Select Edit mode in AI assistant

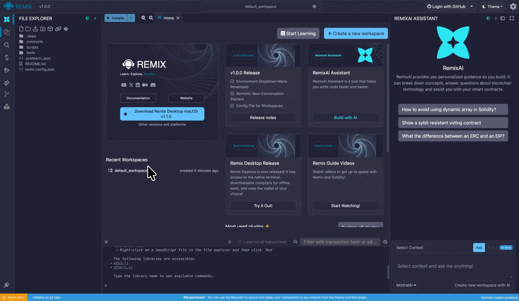pos(491,247)
